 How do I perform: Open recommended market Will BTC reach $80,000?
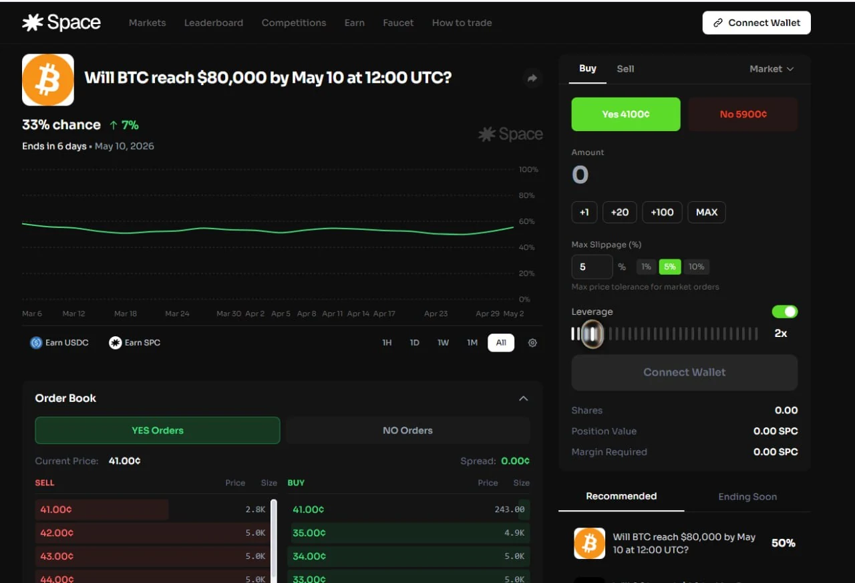point(685,544)
